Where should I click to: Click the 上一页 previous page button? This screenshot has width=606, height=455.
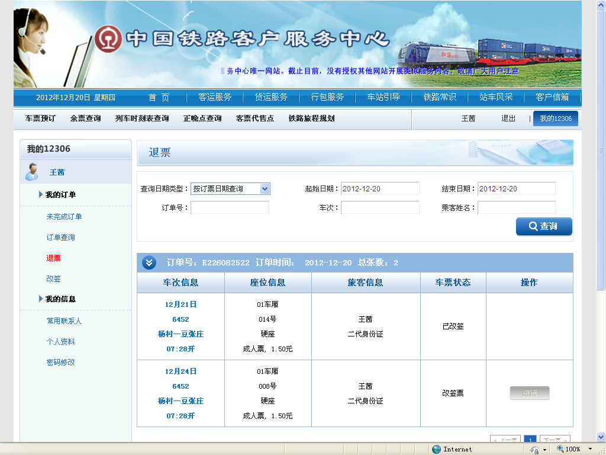tap(505, 439)
